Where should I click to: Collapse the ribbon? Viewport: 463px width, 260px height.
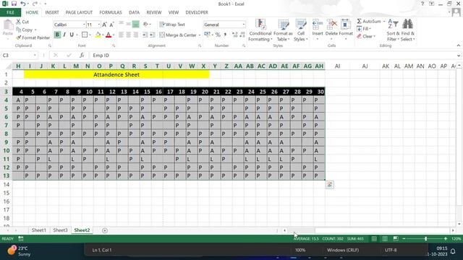click(x=458, y=45)
